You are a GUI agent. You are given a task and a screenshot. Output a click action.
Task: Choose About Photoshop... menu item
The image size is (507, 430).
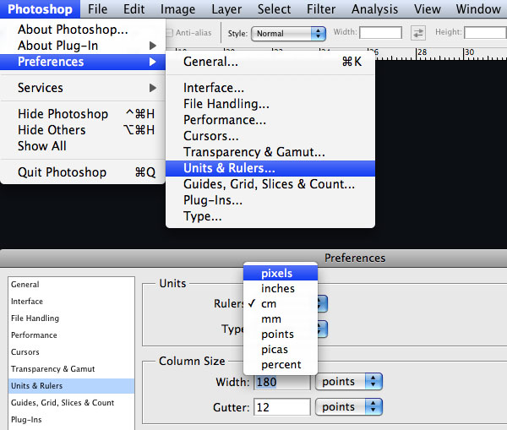pyautogui.click(x=83, y=30)
